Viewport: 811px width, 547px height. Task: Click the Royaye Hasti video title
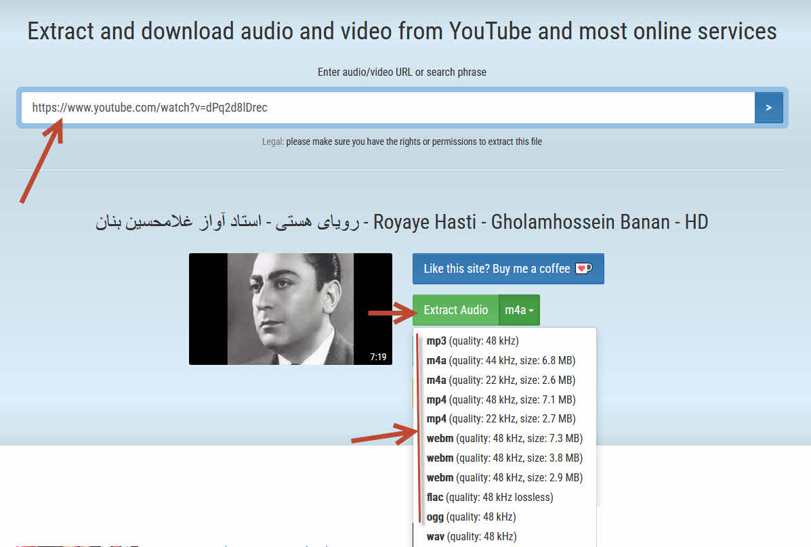click(x=401, y=222)
